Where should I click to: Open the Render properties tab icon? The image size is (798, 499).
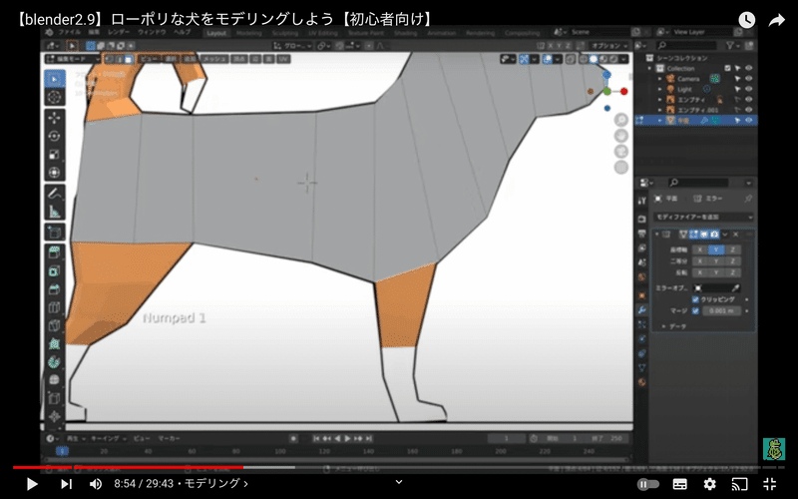[x=641, y=219]
